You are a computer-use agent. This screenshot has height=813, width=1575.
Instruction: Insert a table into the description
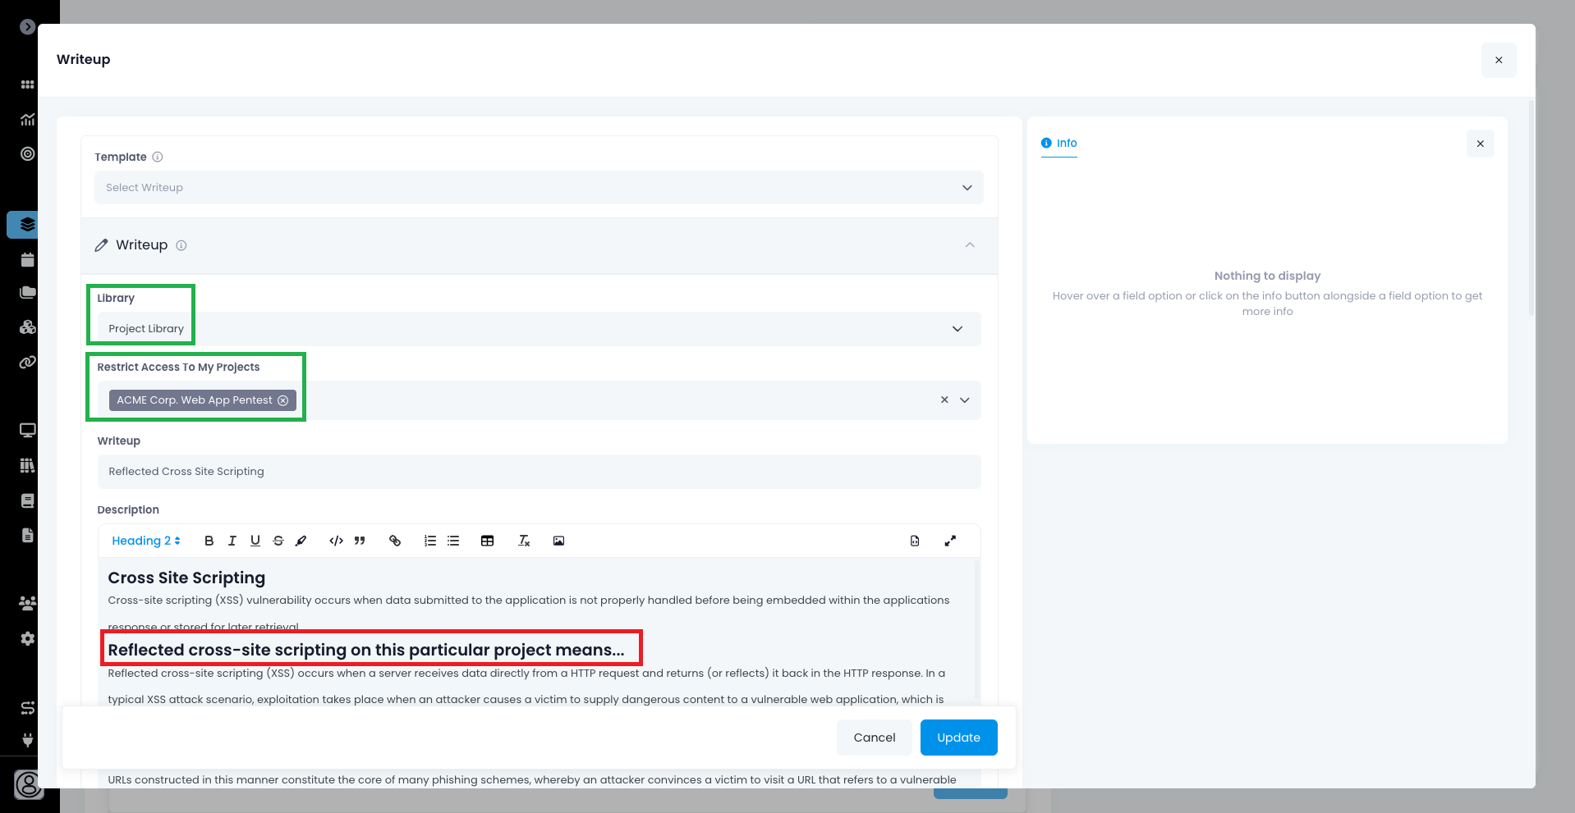point(487,541)
